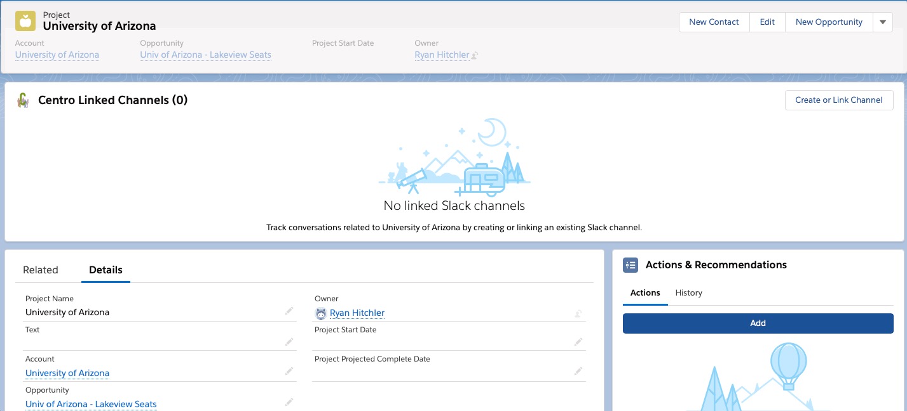907x411 pixels.
Task: Open Ryan Hitchler link in Details
Action: click(x=357, y=313)
